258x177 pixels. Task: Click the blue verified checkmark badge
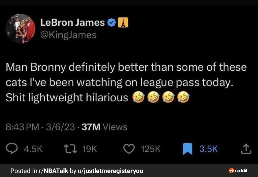(x=112, y=23)
